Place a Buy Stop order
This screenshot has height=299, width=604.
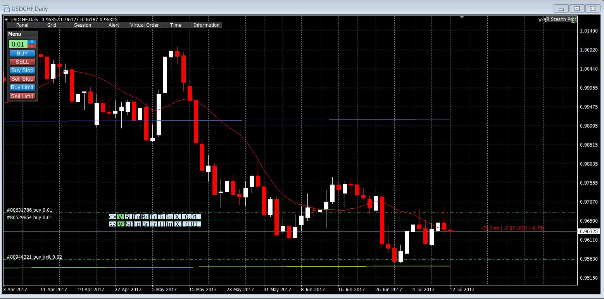[22, 71]
